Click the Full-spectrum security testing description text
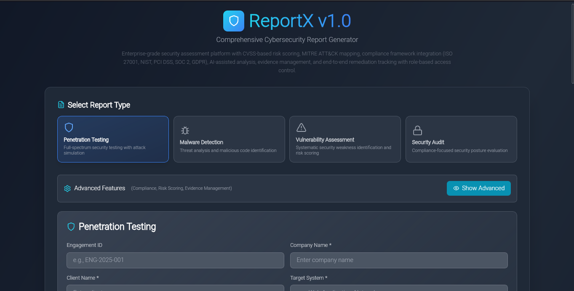 pos(105,150)
